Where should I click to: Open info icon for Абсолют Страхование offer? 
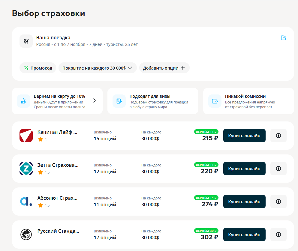(x=278, y=202)
